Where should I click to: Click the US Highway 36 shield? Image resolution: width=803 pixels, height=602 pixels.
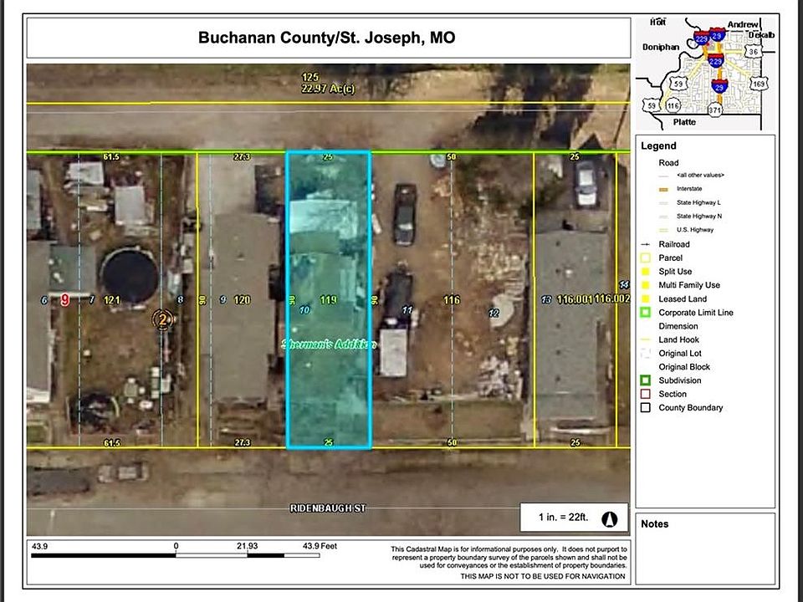754,51
